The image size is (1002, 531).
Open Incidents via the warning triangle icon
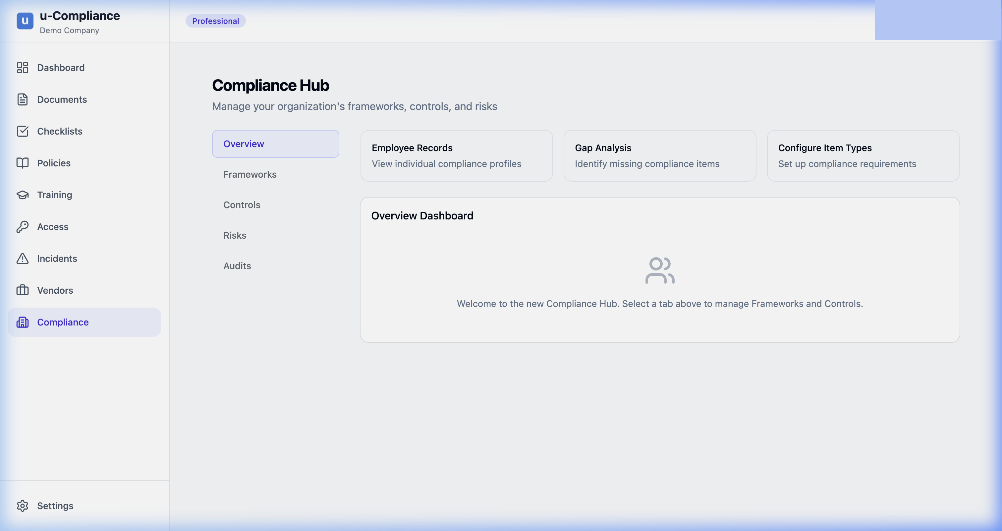click(x=23, y=258)
